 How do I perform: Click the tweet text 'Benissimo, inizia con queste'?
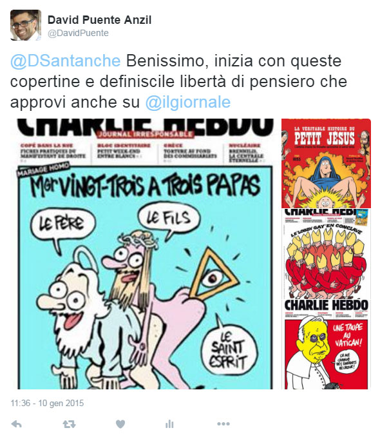(234, 61)
